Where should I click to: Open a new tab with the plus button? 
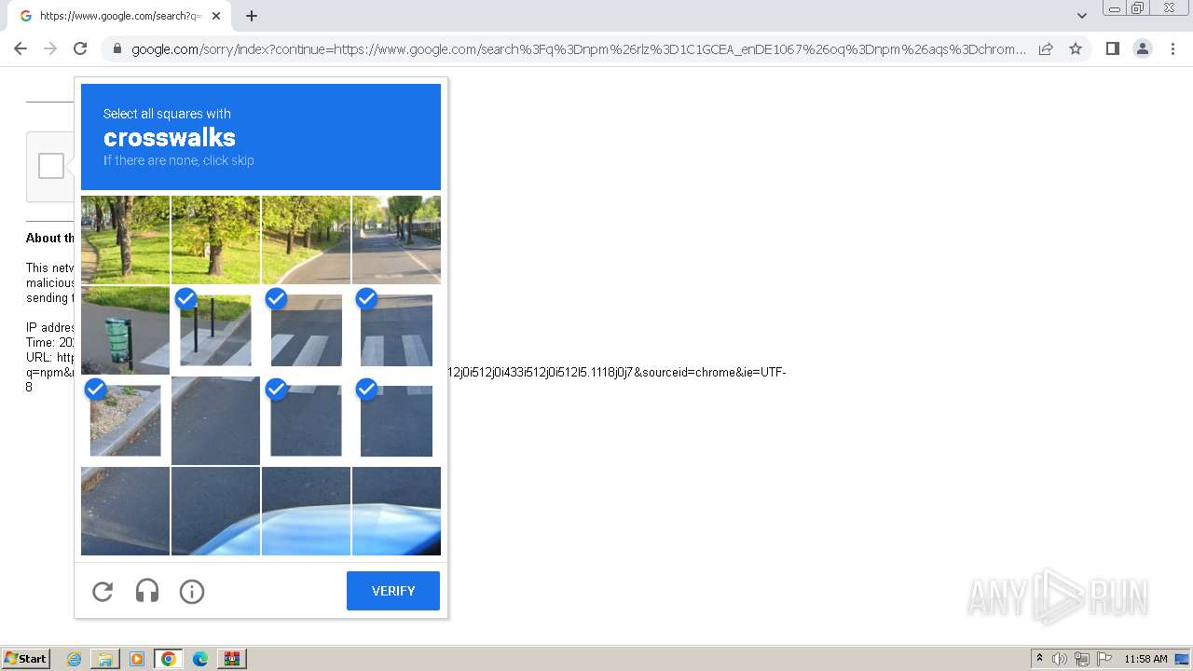[252, 16]
